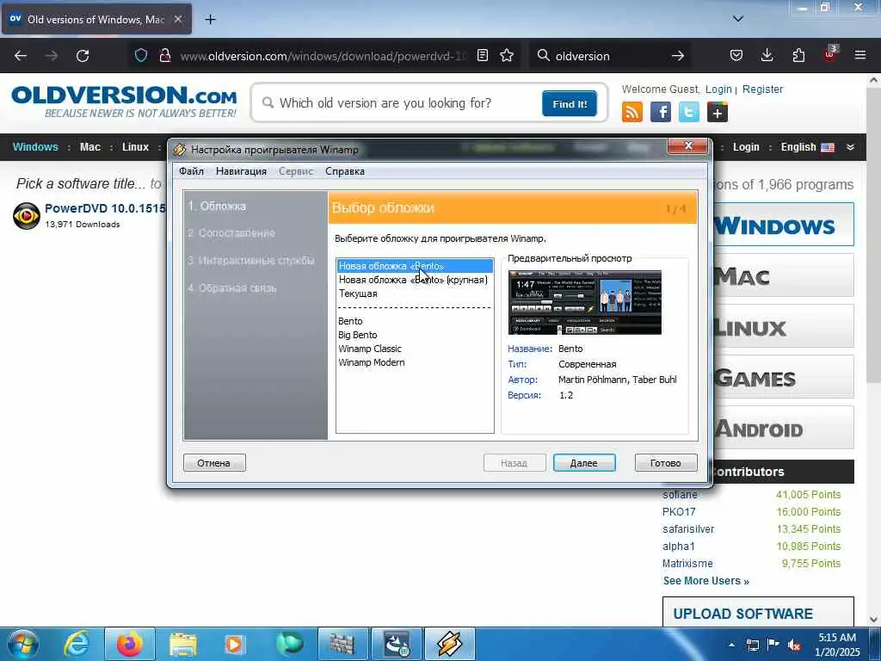881x661 pixels.
Task: Click the muted volume tray icon
Action: (x=794, y=646)
